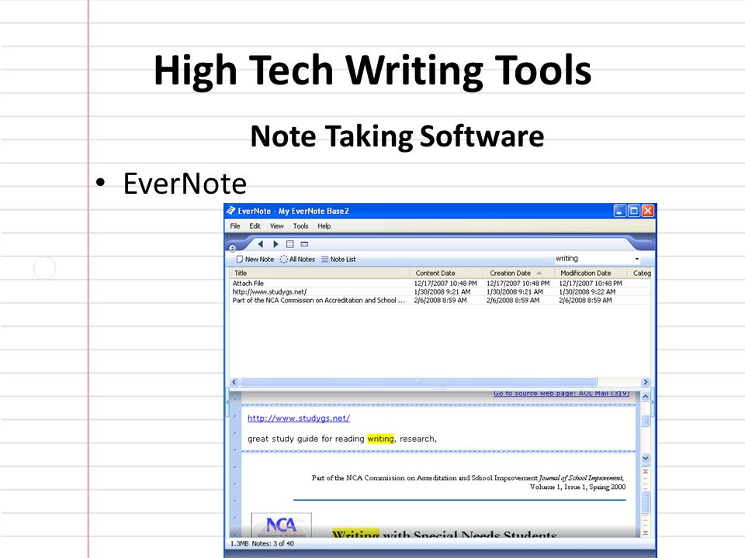The height and width of the screenshot is (558, 745).
Task: Click the "Writing with Special Needs Students" heading
Action: [x=444, y=534]
